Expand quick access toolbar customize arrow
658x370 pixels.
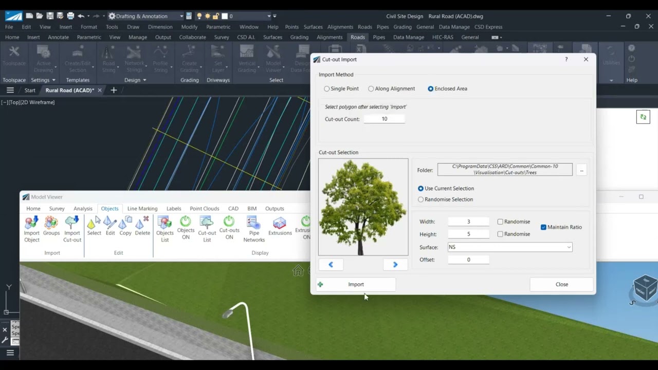[275, 16]
